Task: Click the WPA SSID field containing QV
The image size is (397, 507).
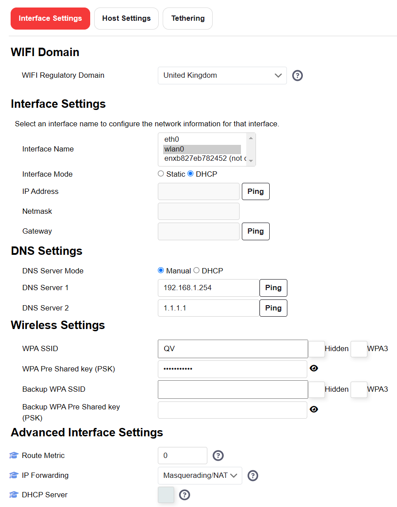Action: (233, 349)
